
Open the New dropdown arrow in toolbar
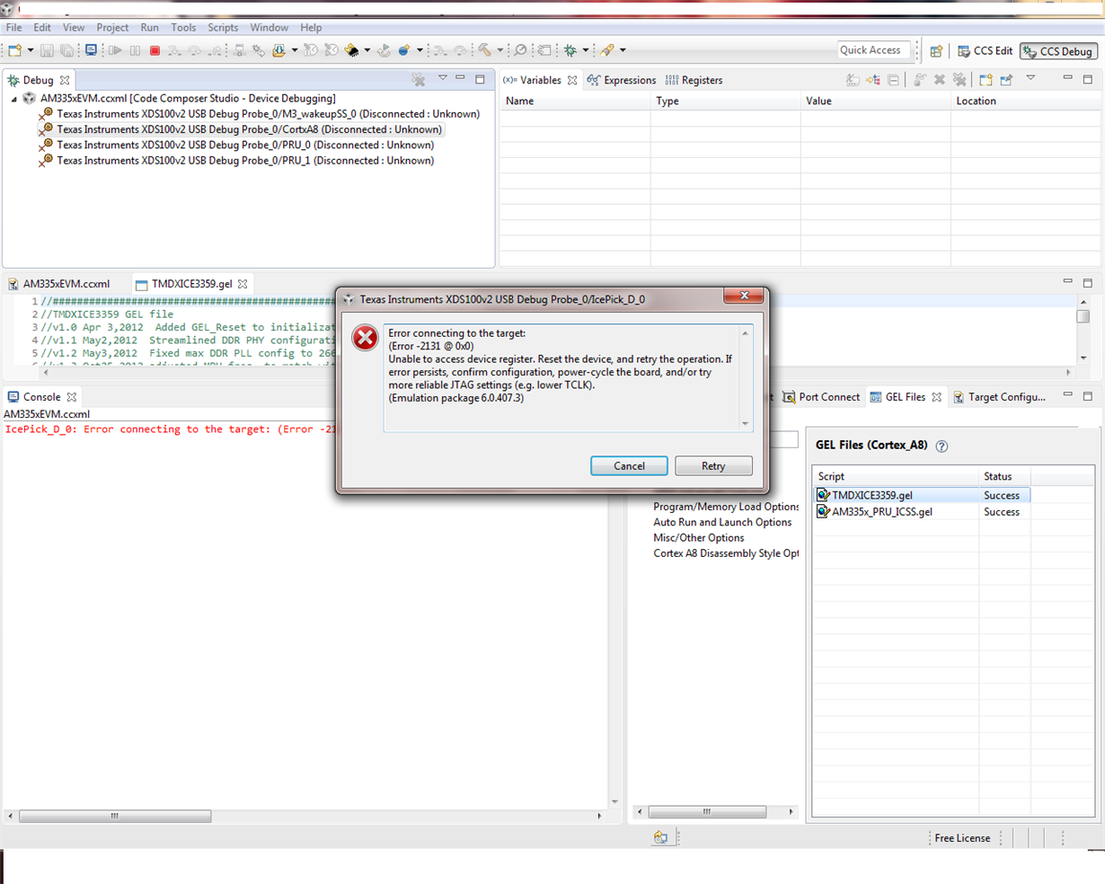tap(31, 50)
